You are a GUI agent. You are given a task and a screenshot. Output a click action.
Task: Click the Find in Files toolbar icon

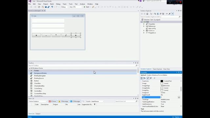coord(93,7)
